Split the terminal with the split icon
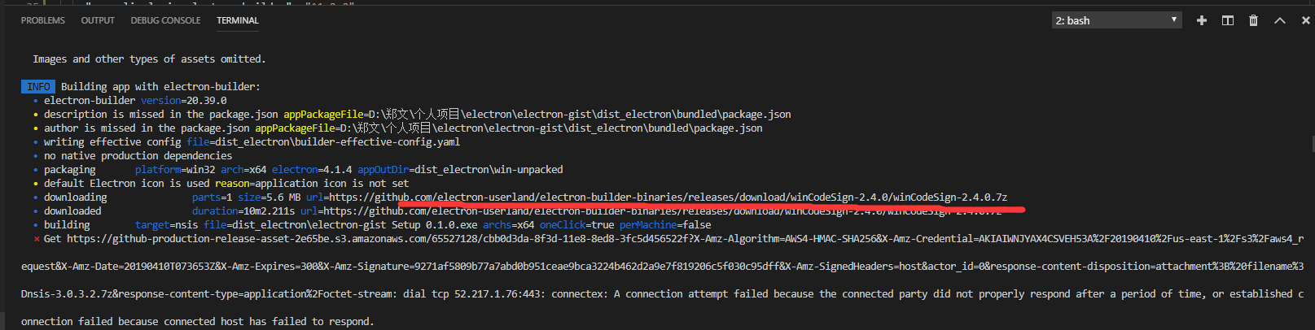The image size is (1315, 330). [x=1228, y=20]
